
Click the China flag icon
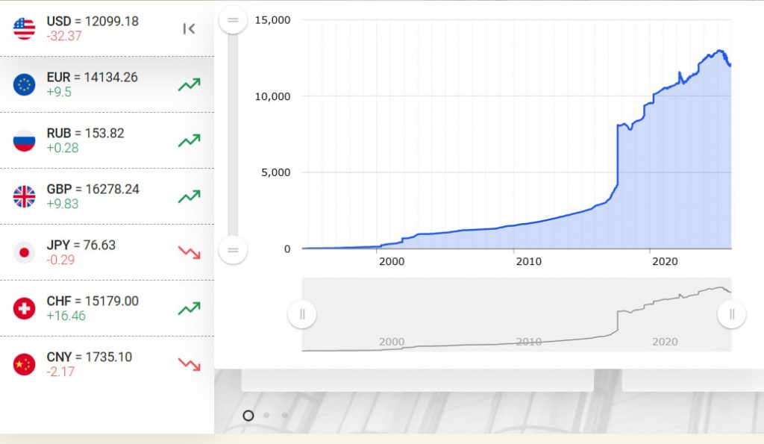point(24,364)
